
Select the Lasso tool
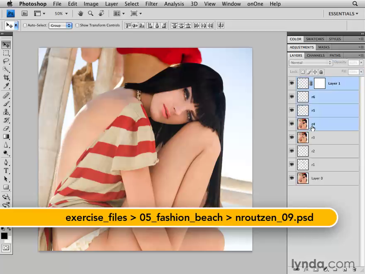tap(6, 61)
